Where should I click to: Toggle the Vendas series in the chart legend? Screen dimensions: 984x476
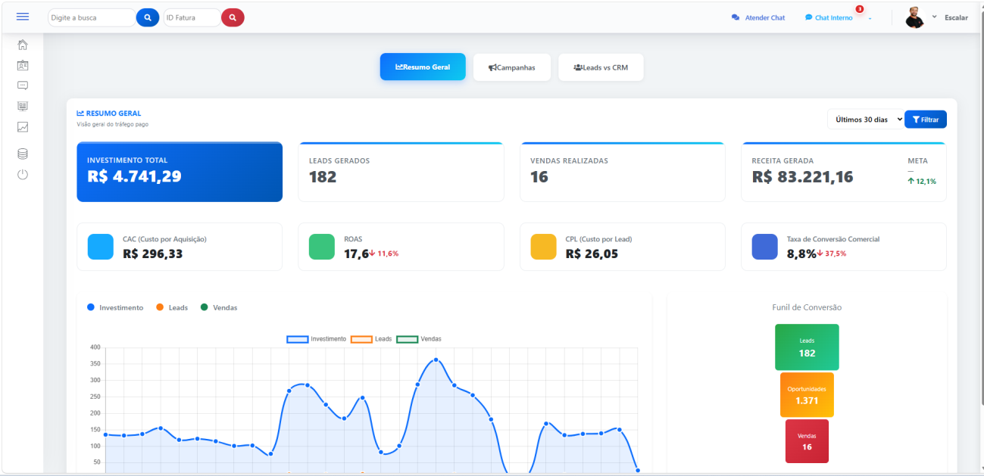click(x=419, y=339)
